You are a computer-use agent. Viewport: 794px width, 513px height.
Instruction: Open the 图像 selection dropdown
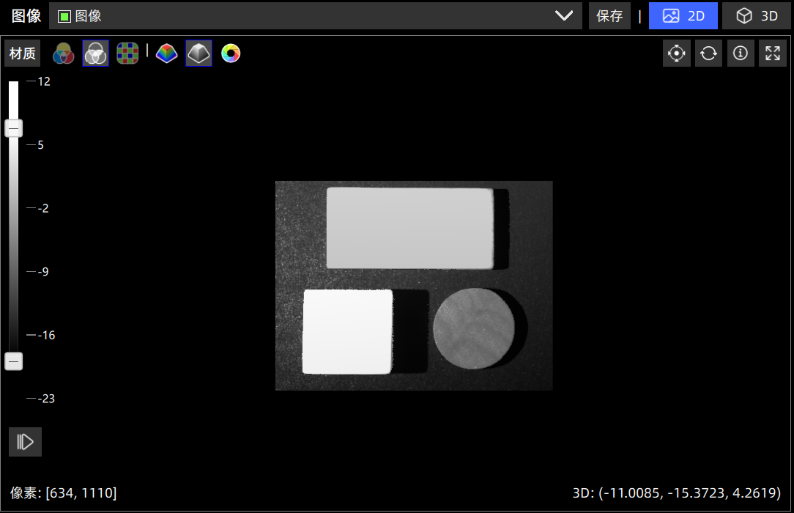[x=316, y=15]
